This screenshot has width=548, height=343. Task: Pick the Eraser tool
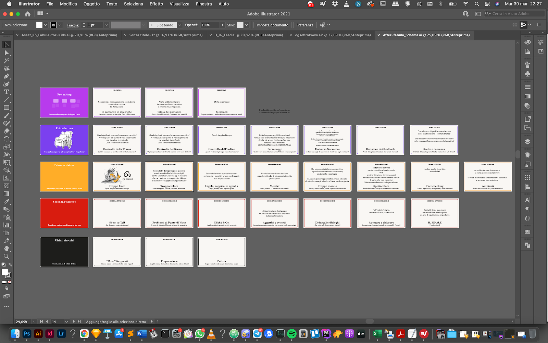pyautogui.click(x=7, y=131)
